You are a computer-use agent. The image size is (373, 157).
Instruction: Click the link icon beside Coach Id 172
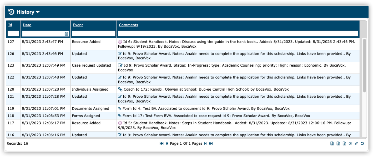point(120,89)
